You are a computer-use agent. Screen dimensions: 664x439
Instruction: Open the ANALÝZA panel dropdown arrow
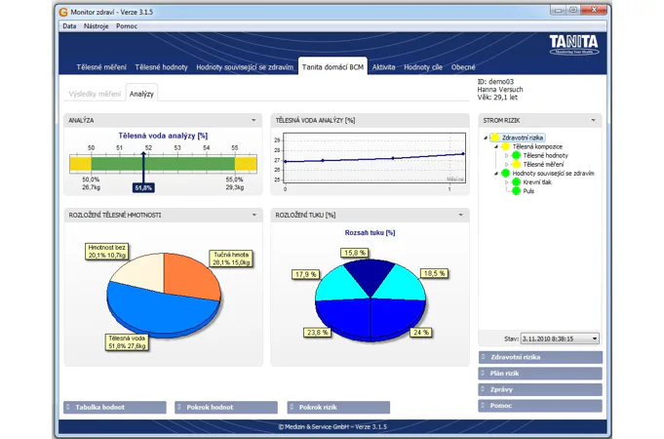pyautogui.click(x=254, y=121)
